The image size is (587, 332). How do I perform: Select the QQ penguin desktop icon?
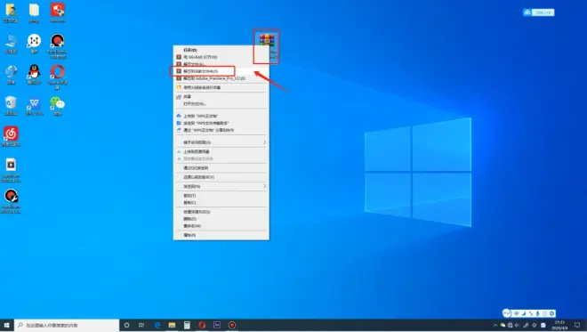click(x=34, y=75)
